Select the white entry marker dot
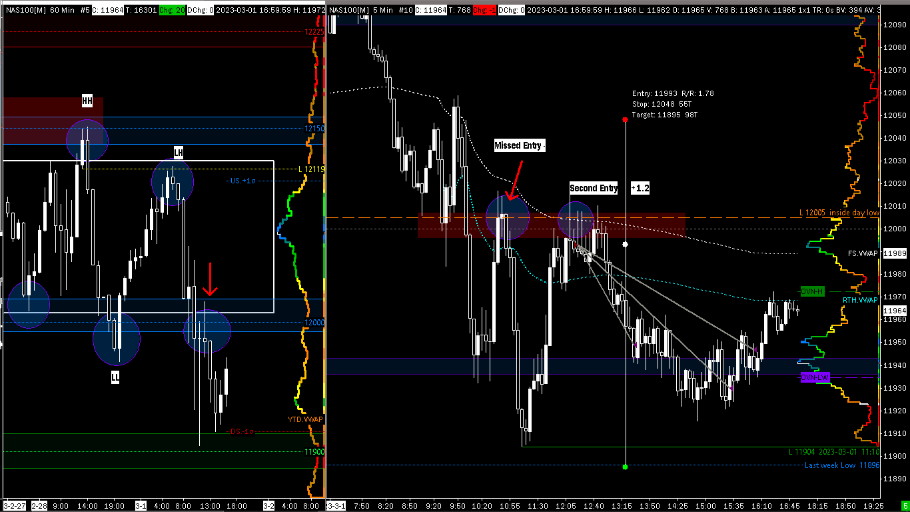 click(x=625, y=245)
